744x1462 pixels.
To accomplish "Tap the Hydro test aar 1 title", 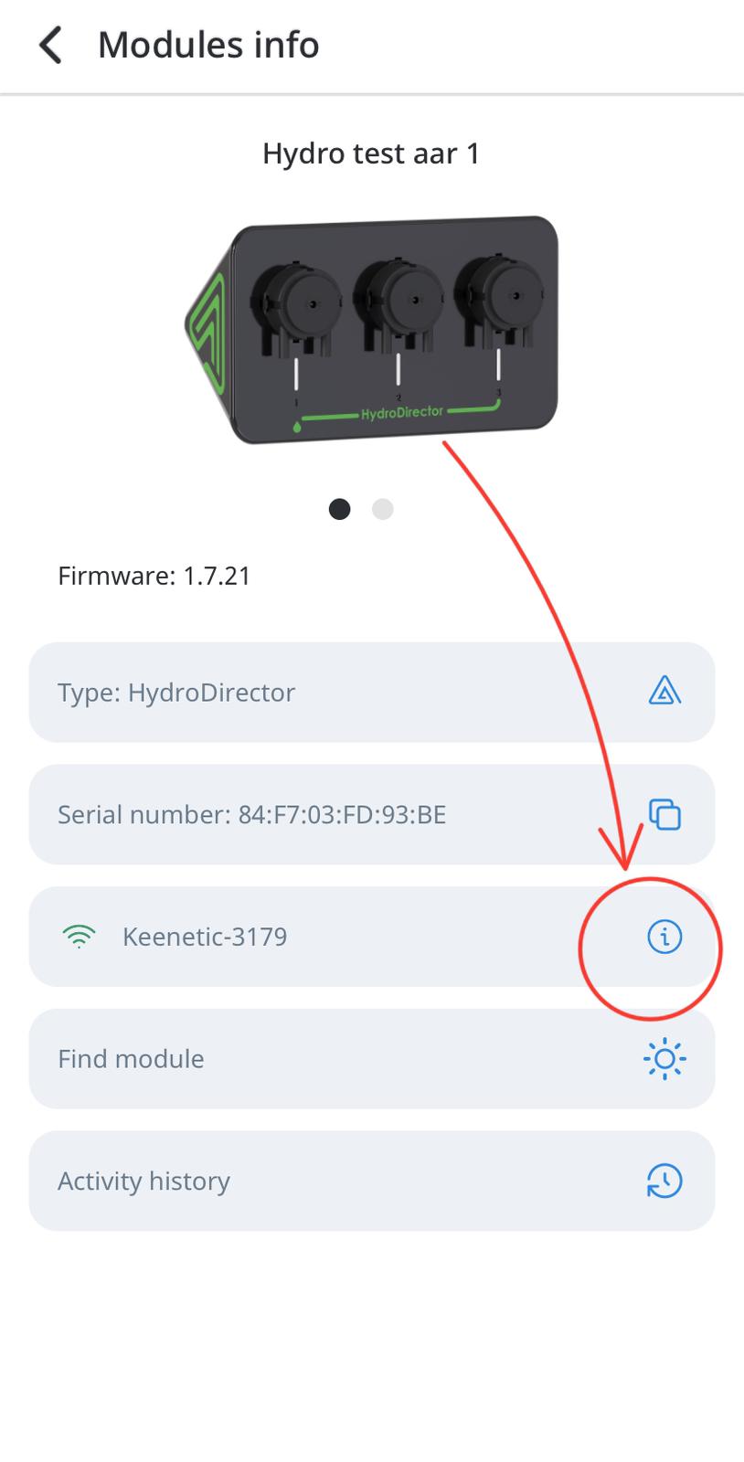I will 371,154.
